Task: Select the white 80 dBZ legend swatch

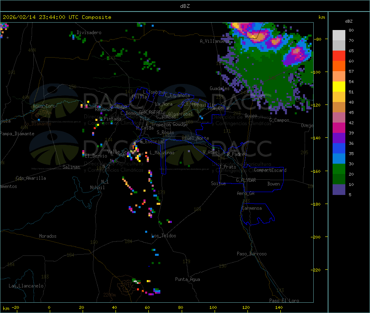Action: 339,35
